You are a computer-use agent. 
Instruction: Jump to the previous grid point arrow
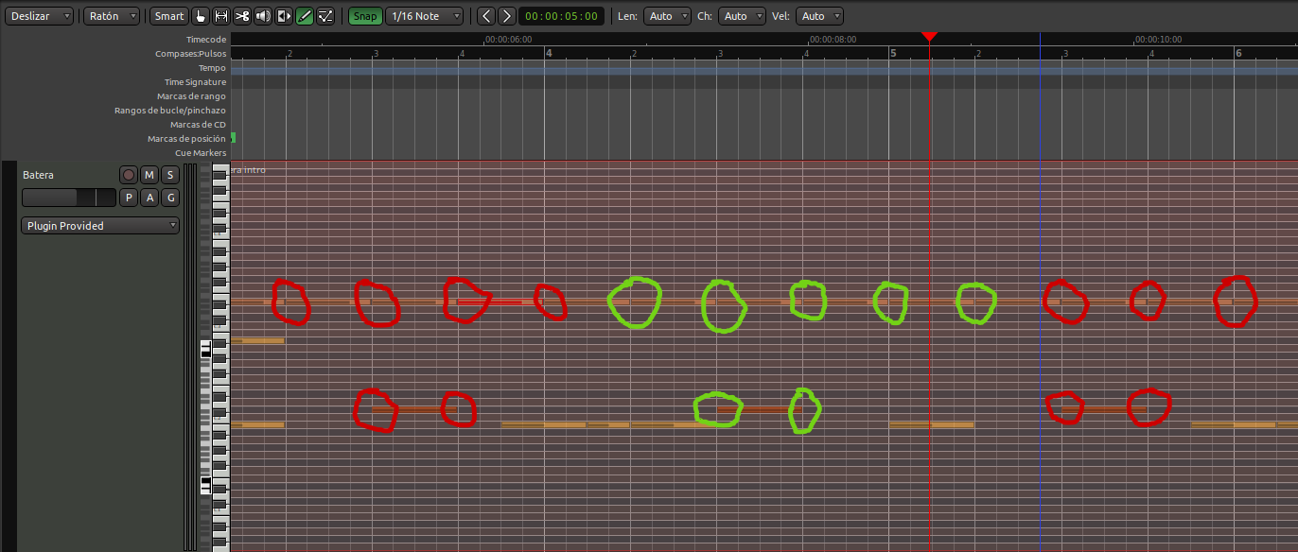485,16
